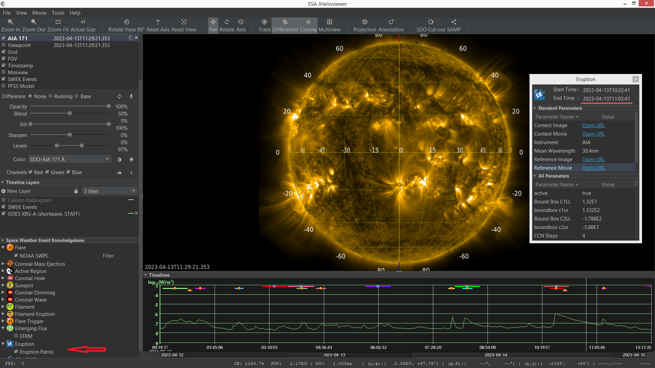Toggle the Track button
Screen dimensions: 655x368
(264, 25)
